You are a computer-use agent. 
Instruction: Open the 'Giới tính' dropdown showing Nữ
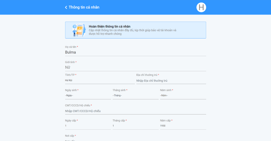pos(135,67)
